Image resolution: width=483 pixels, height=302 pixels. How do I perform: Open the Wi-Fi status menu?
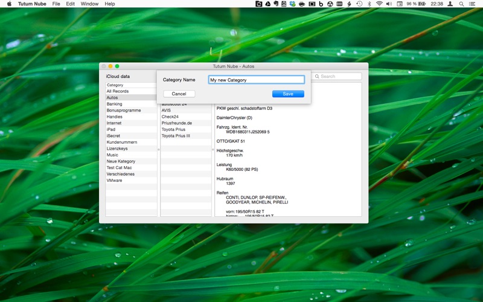point(379,4)
